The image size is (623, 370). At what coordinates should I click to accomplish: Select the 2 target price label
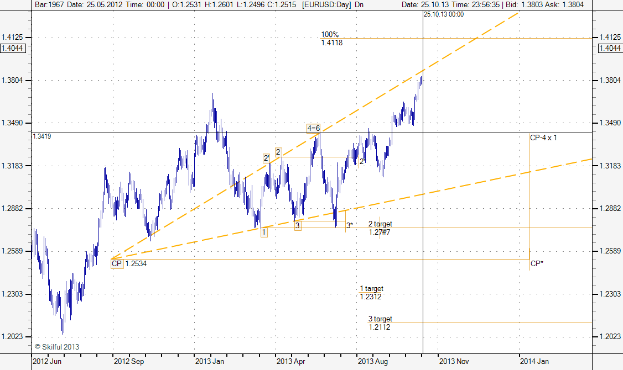380,228
